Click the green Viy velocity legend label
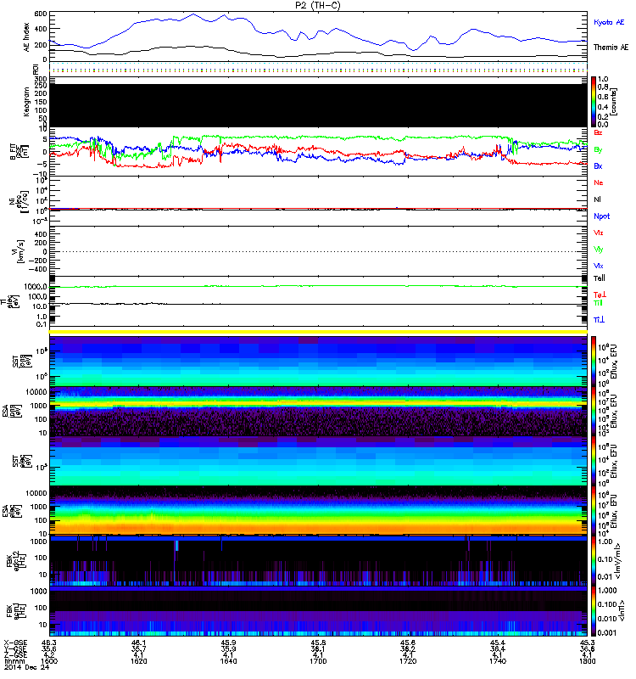The width and height of the screenshot is (636, 679). (599, 250)
